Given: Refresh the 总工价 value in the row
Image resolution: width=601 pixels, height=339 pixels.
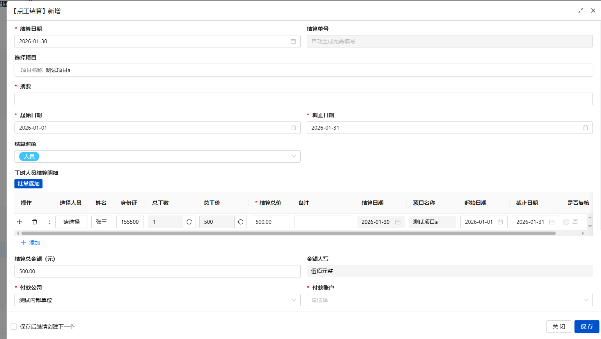Looking at the screenshot, I should (241, 222).
